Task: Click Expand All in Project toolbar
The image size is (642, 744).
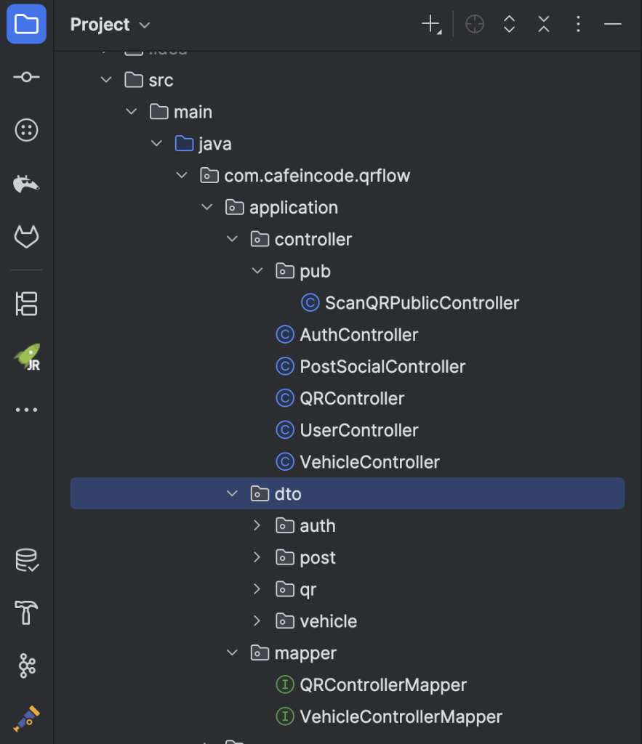Action: (509, 25)
